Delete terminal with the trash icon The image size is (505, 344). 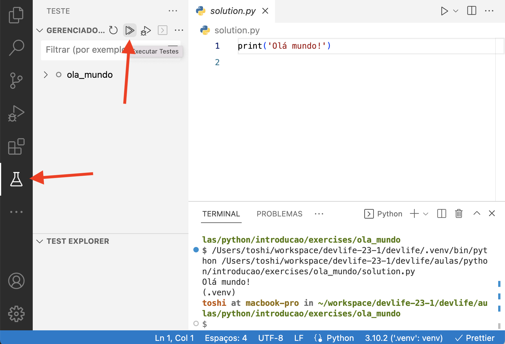pos(459,214)
